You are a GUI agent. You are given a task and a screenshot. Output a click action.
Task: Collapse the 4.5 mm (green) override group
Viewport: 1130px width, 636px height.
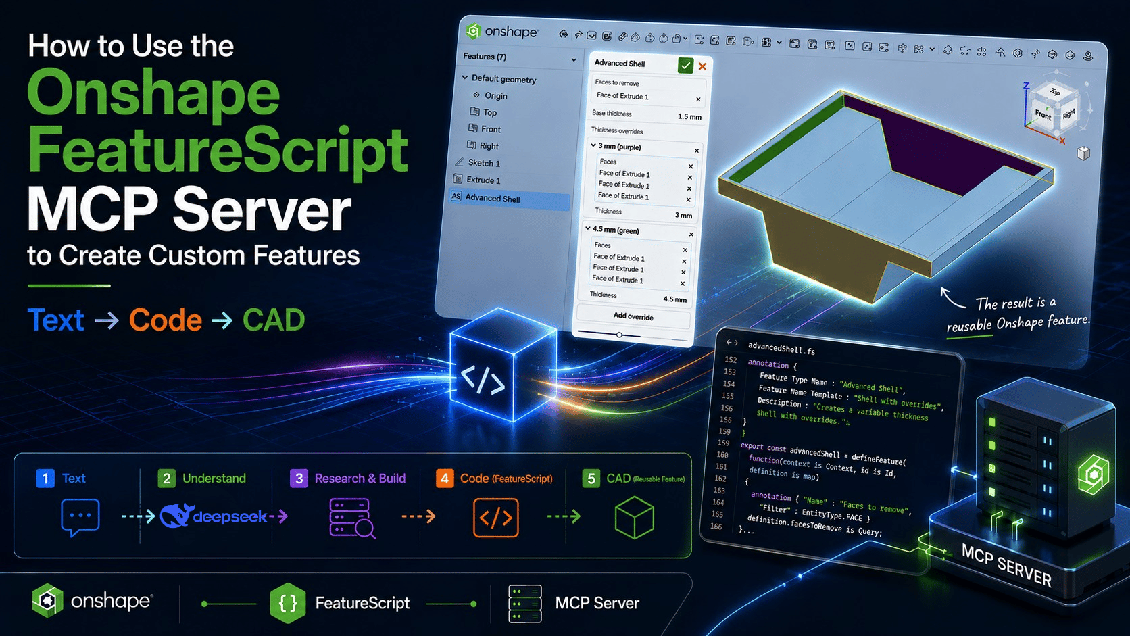coord(588,228)
